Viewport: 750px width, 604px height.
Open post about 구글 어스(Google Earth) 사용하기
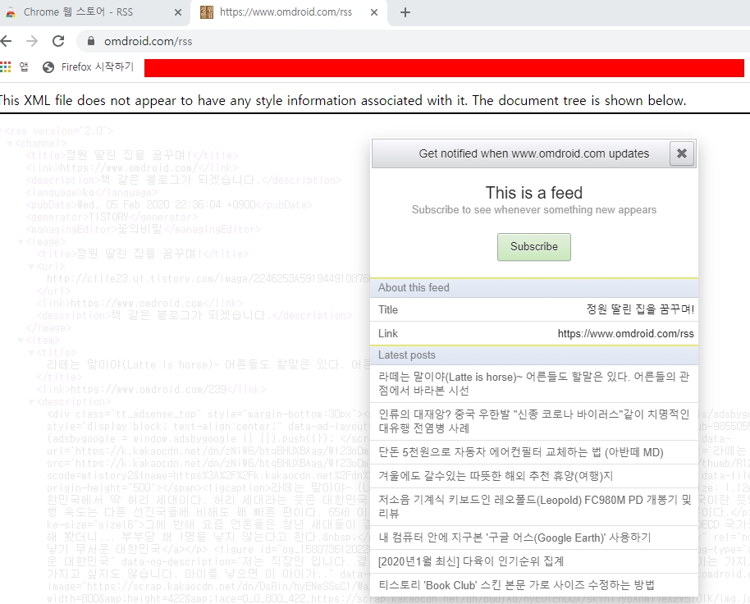[x=534, y=538]
